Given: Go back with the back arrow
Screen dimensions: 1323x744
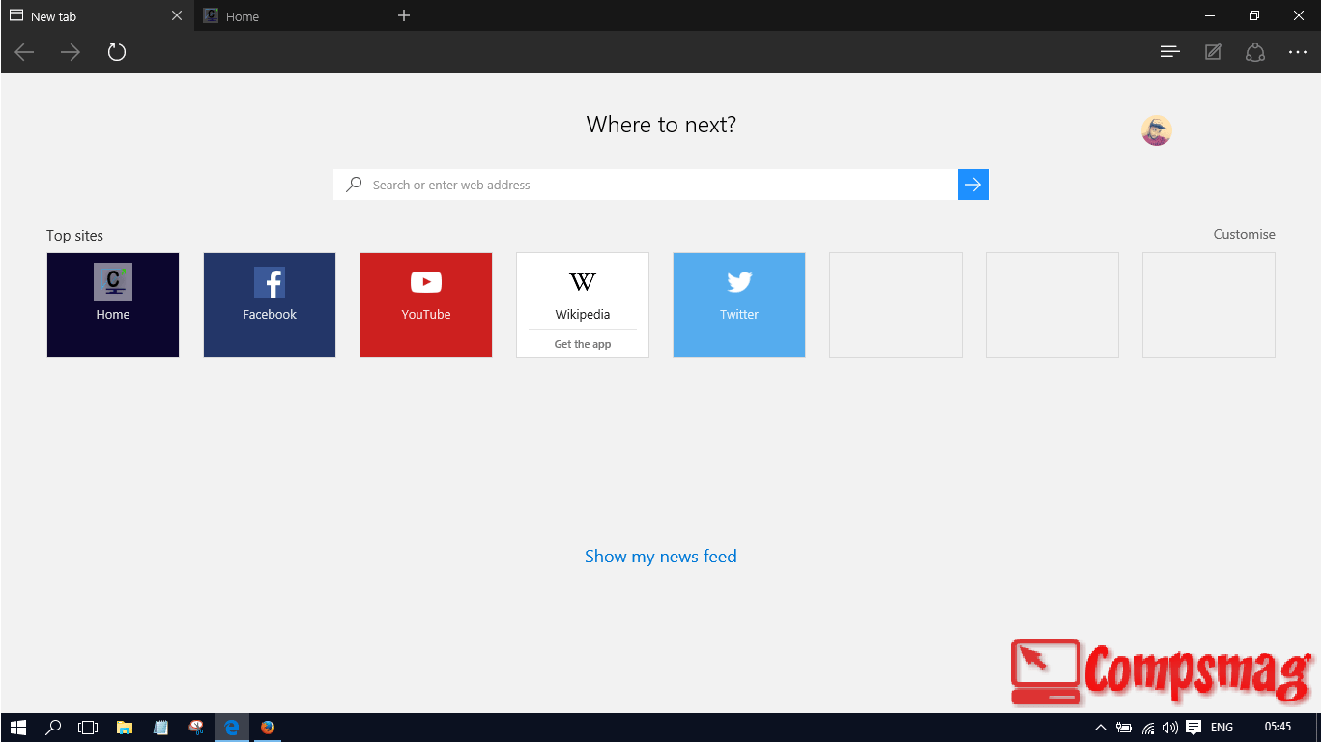Looking at the screenshot, I should 24,52.
